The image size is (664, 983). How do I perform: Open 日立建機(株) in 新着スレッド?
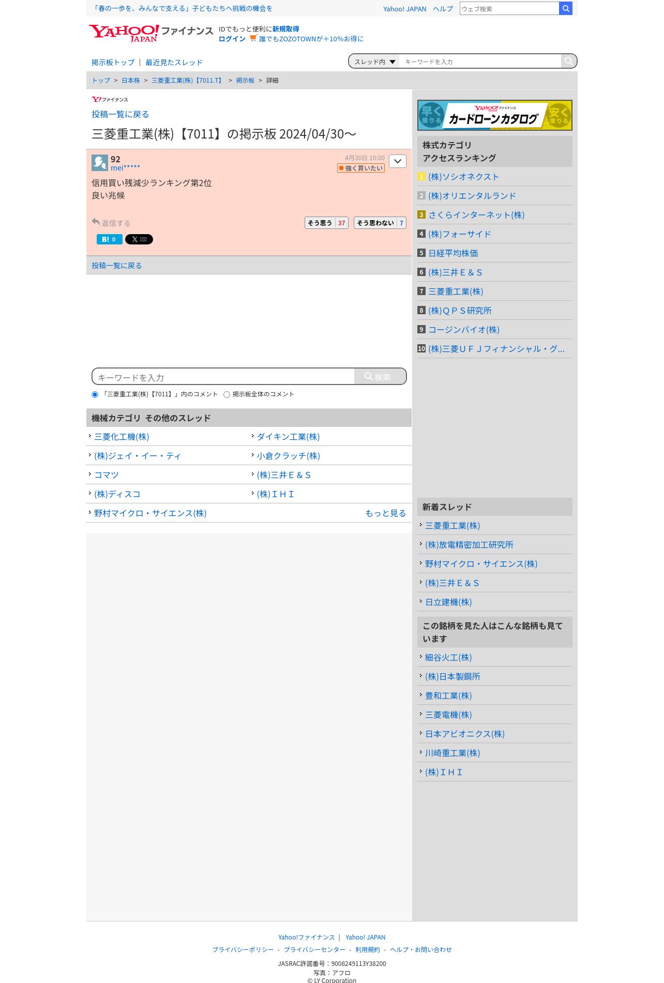pos(448,602)
